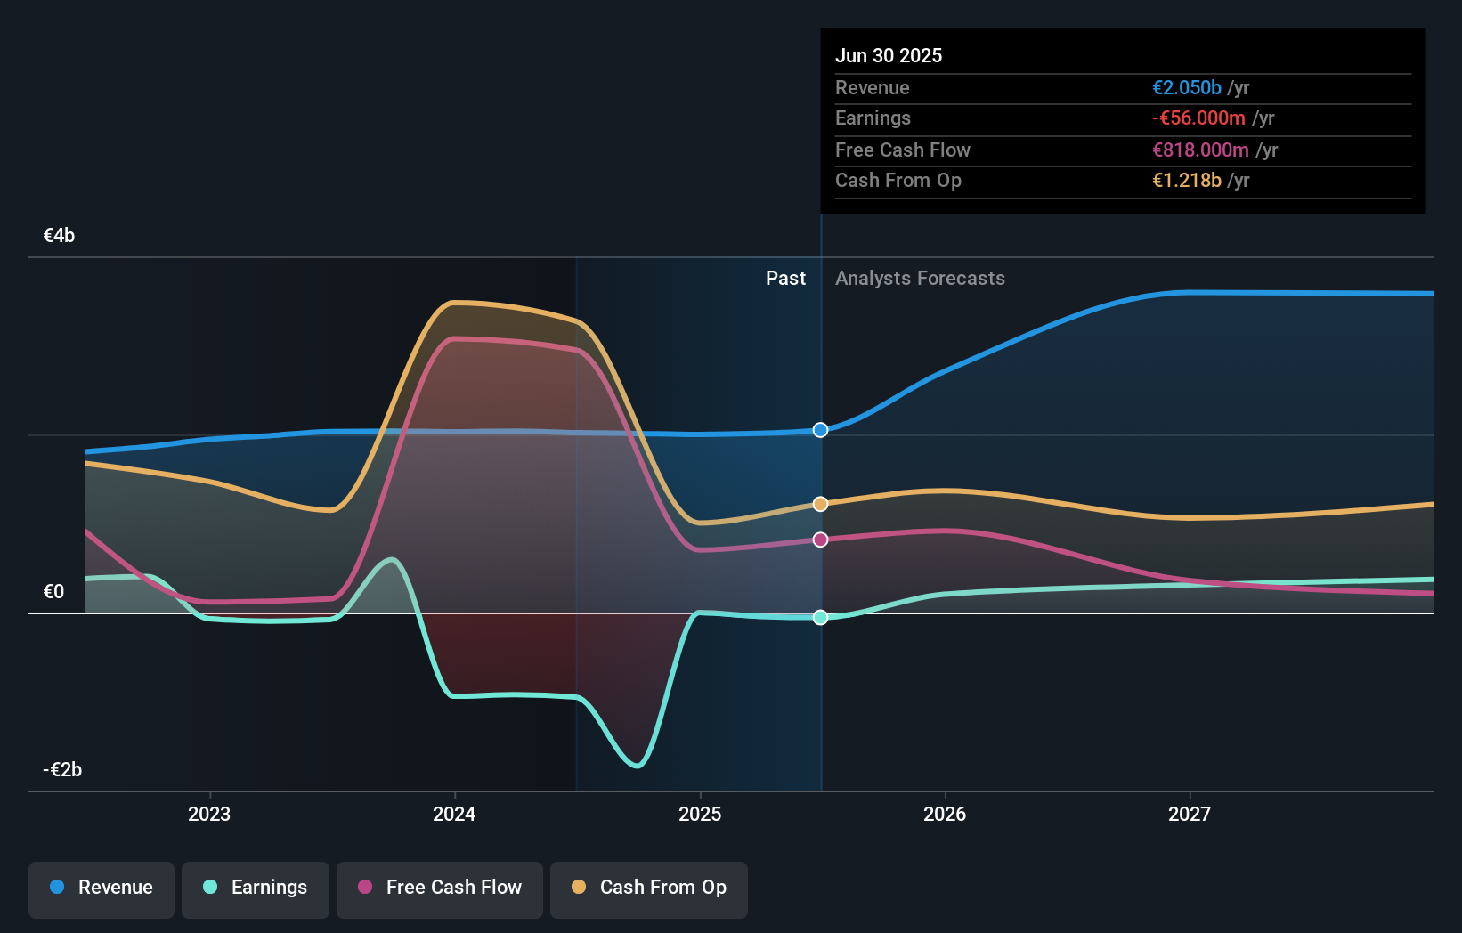Click the teal Earnings legend dot
The height and width of the screenshot is (933, 1462).
[x=210, y=887]
